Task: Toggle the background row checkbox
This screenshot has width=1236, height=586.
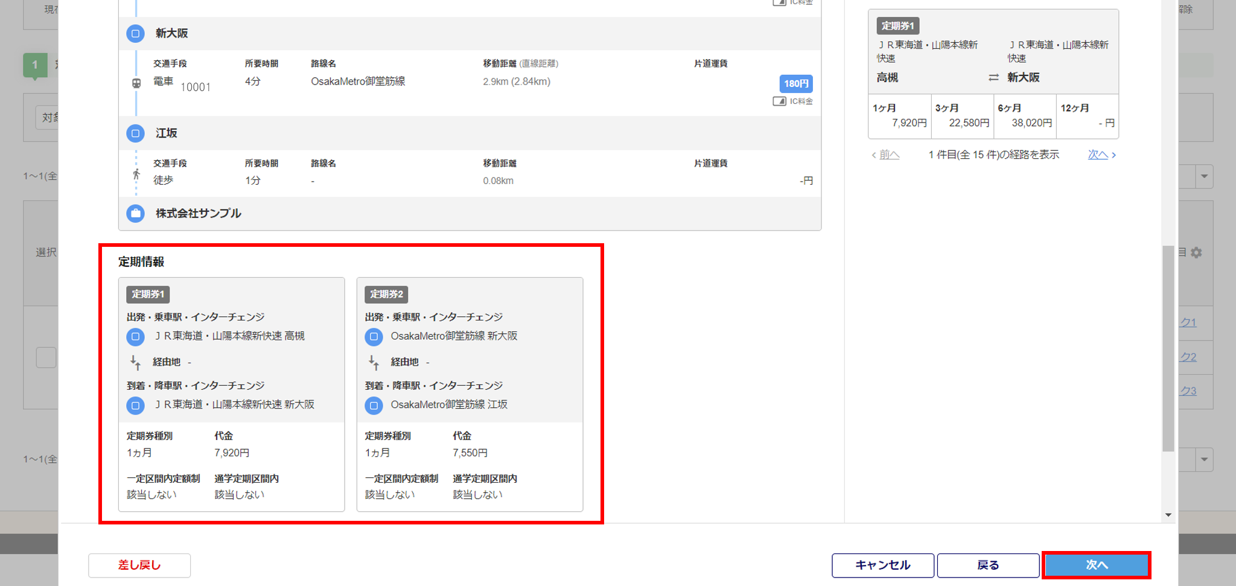Action: tap(46, 357)
